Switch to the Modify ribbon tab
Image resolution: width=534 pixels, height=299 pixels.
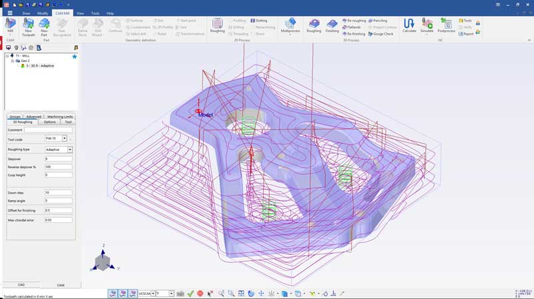pyautogui.click(x=43, y=13)
